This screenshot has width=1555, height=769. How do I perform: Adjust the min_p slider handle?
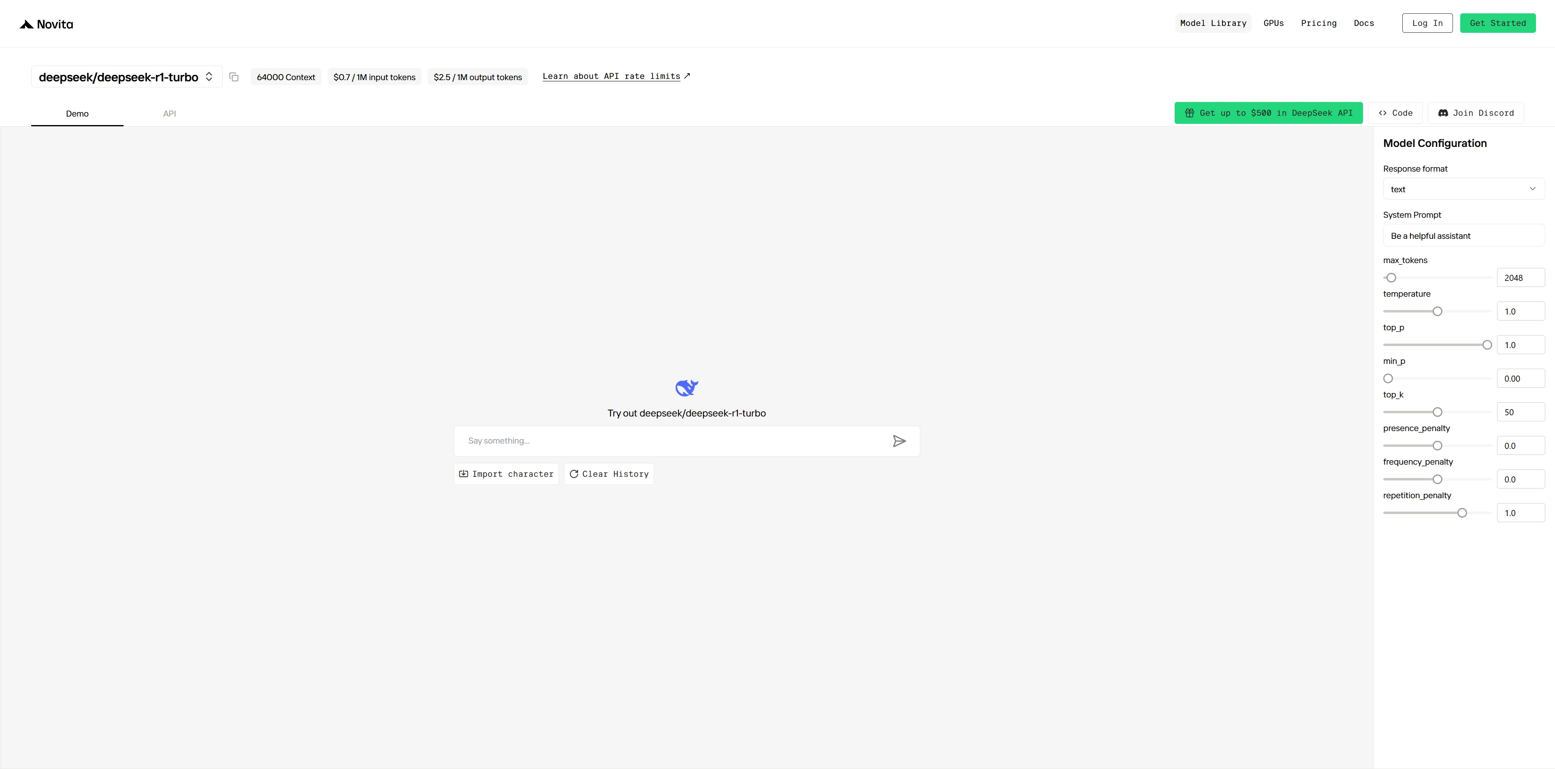(1389, 379)
